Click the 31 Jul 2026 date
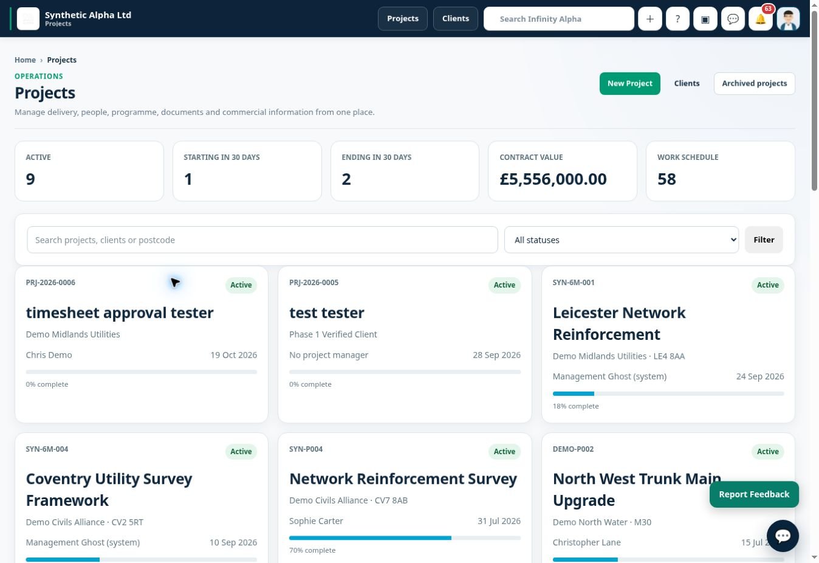The image size is (819, 563). [499, 521]
